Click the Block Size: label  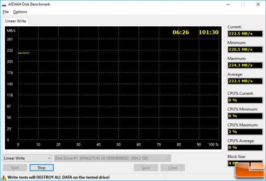click(x=236, y=157)
